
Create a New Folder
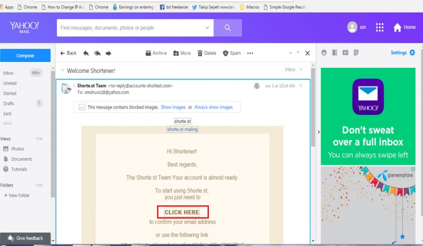click(x=17, y=195)
